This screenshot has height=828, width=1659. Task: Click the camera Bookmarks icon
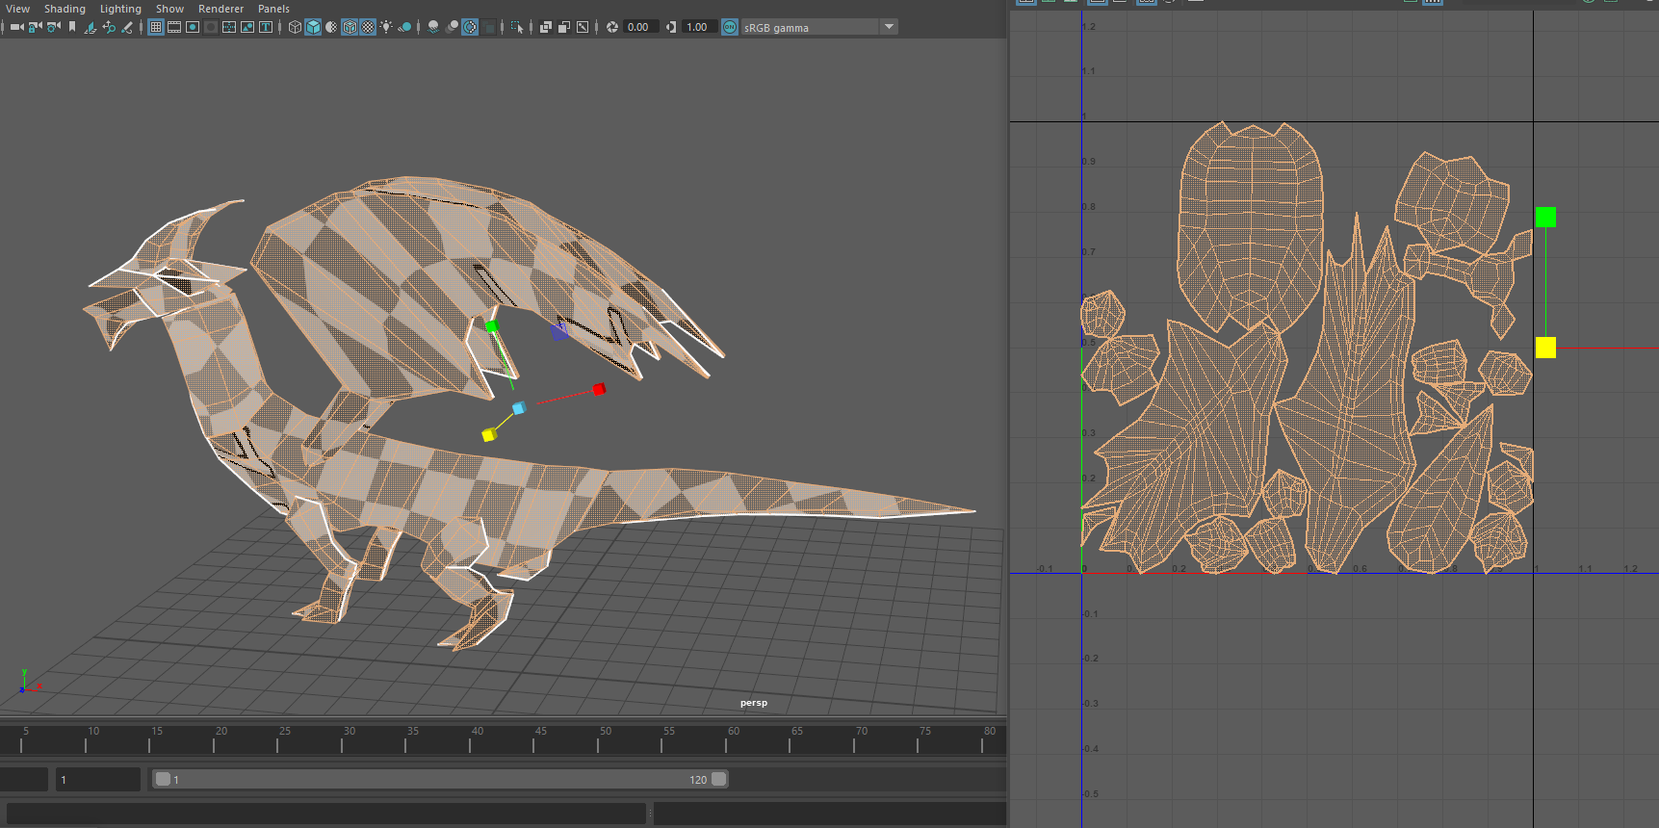pos(72,27)
